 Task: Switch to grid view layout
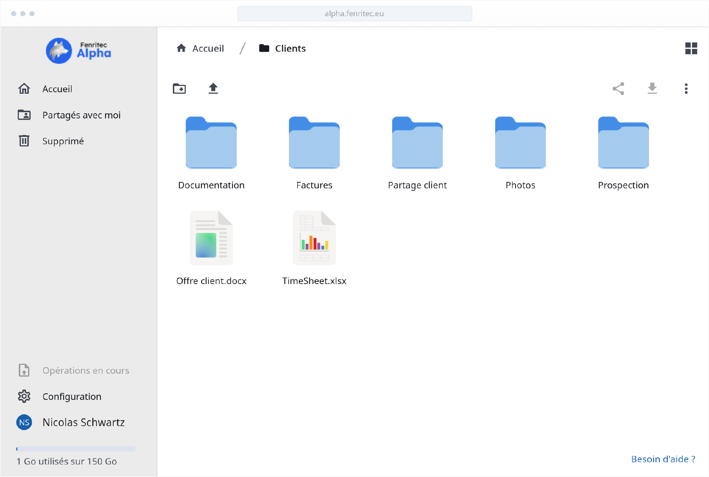[691, 48]
